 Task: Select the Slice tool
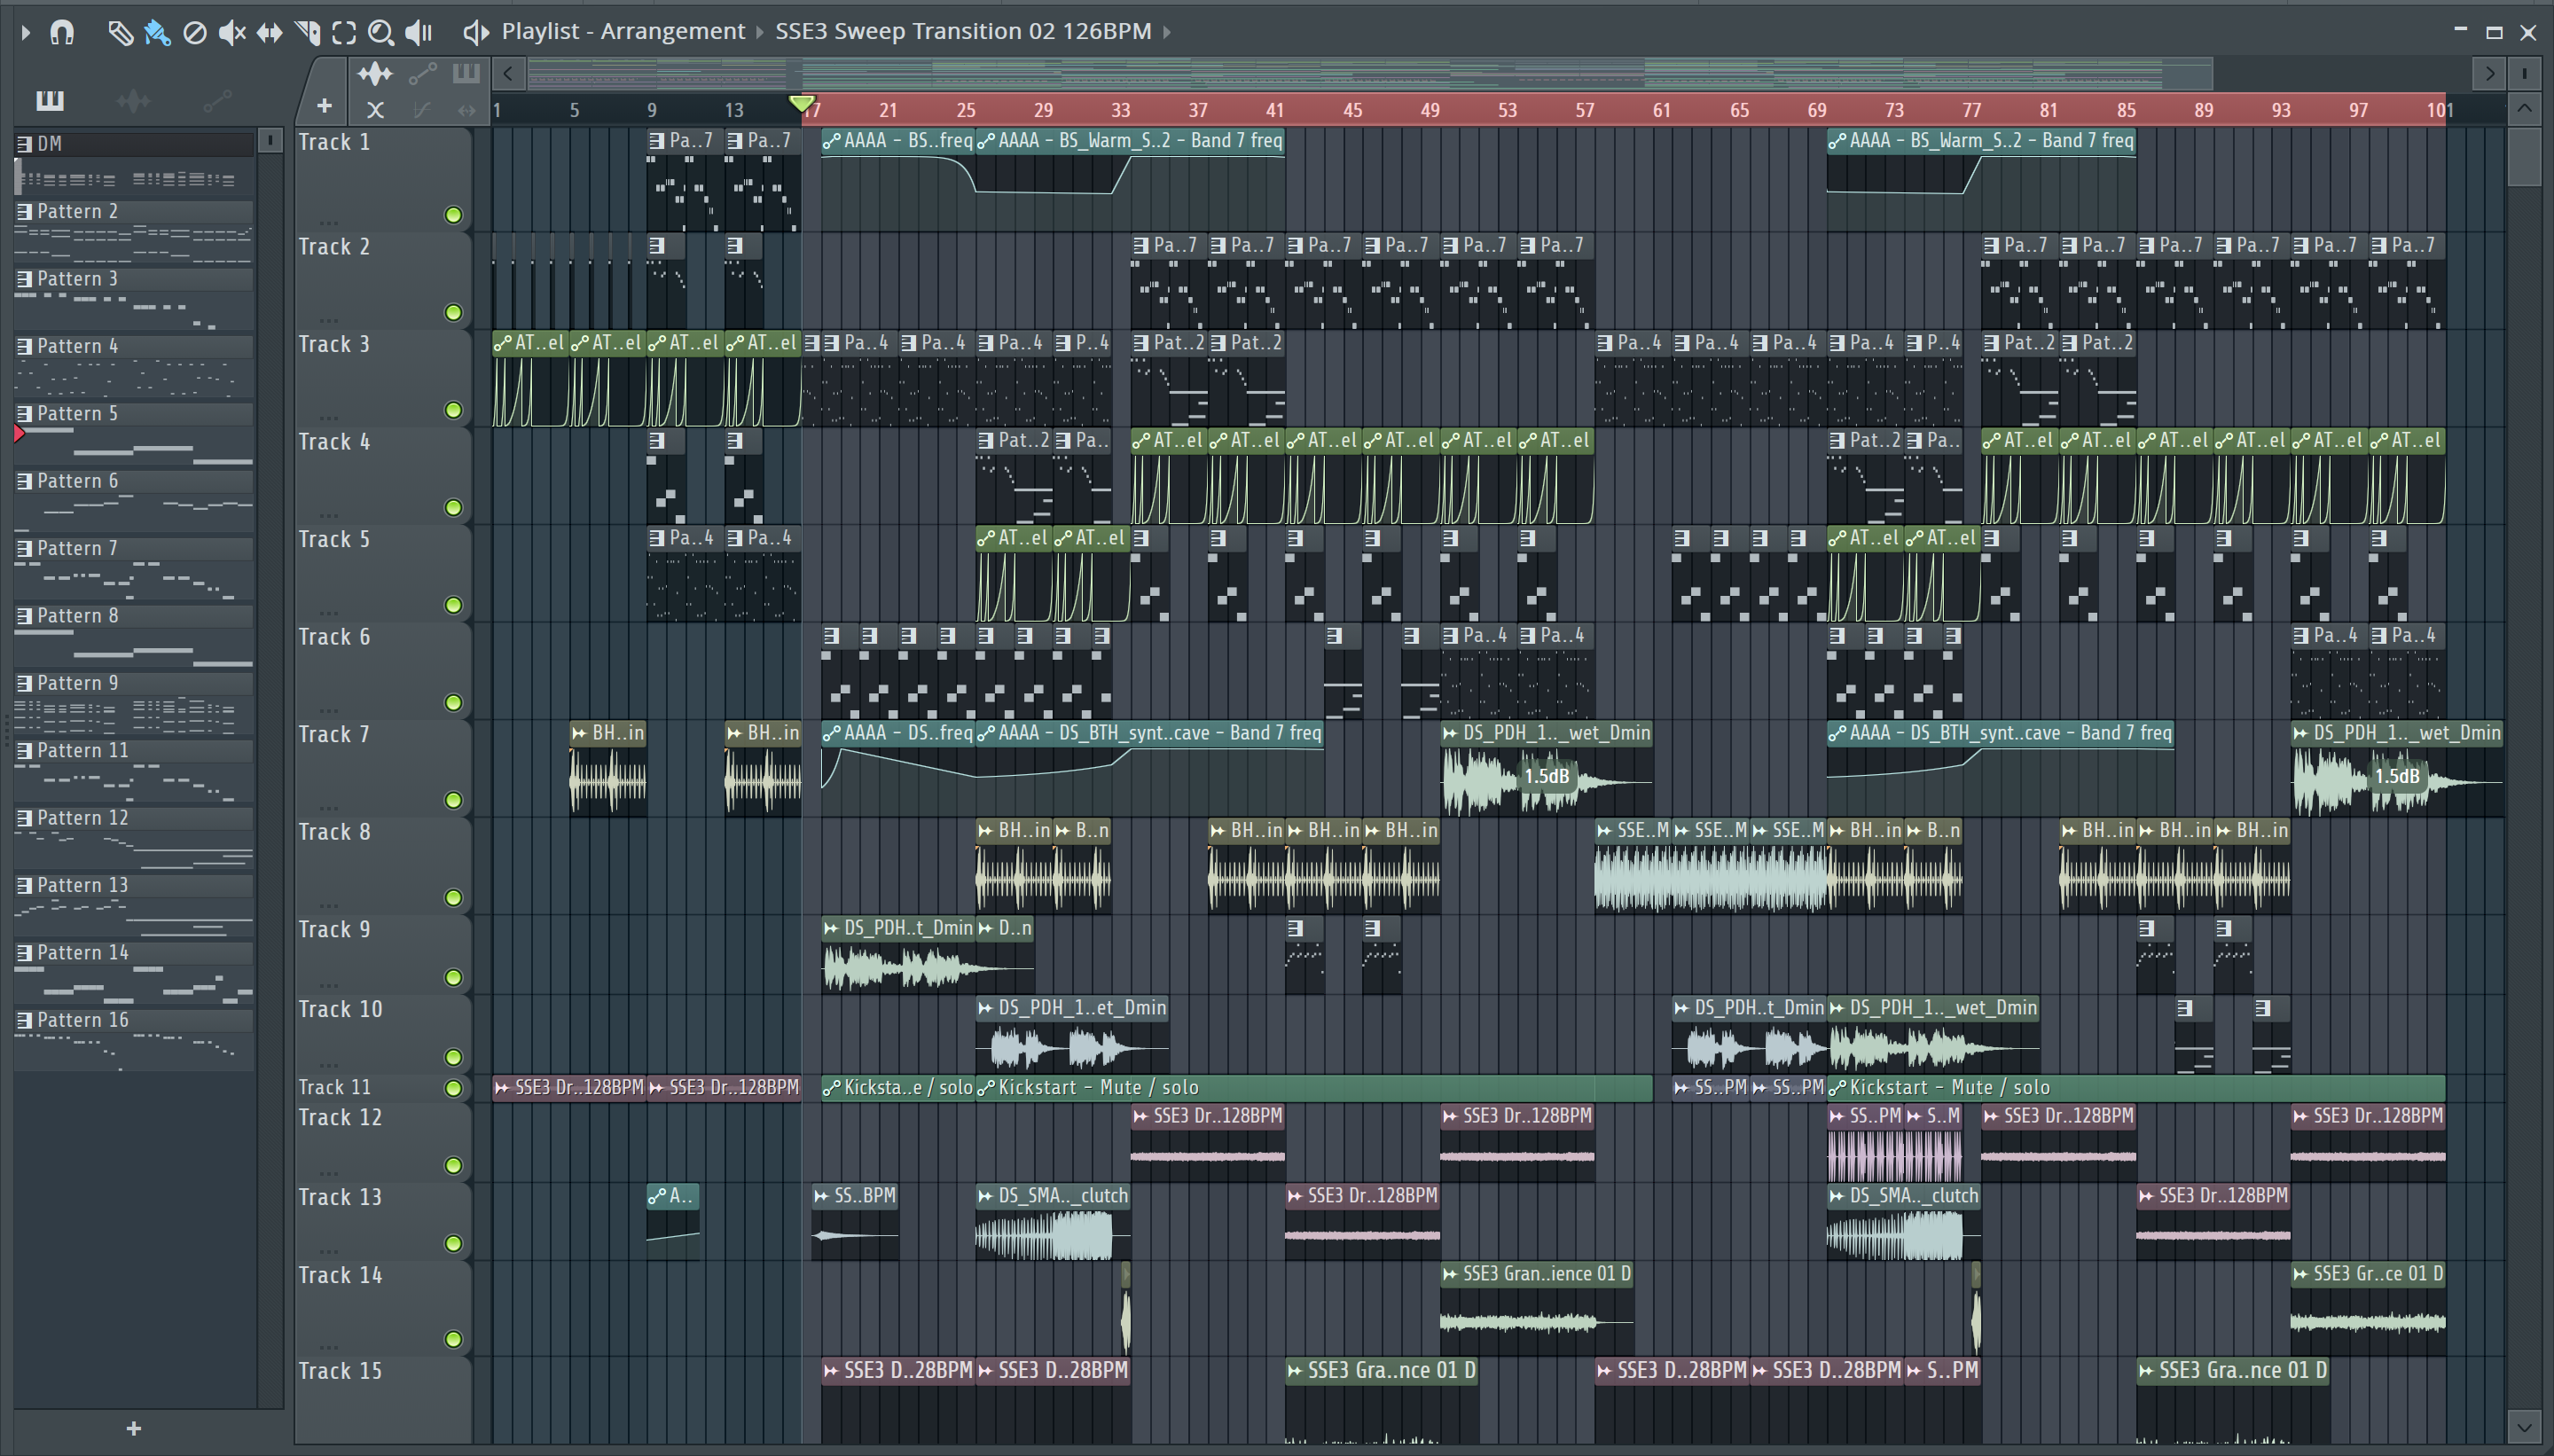pyautogui.click(x=308, y=33)
